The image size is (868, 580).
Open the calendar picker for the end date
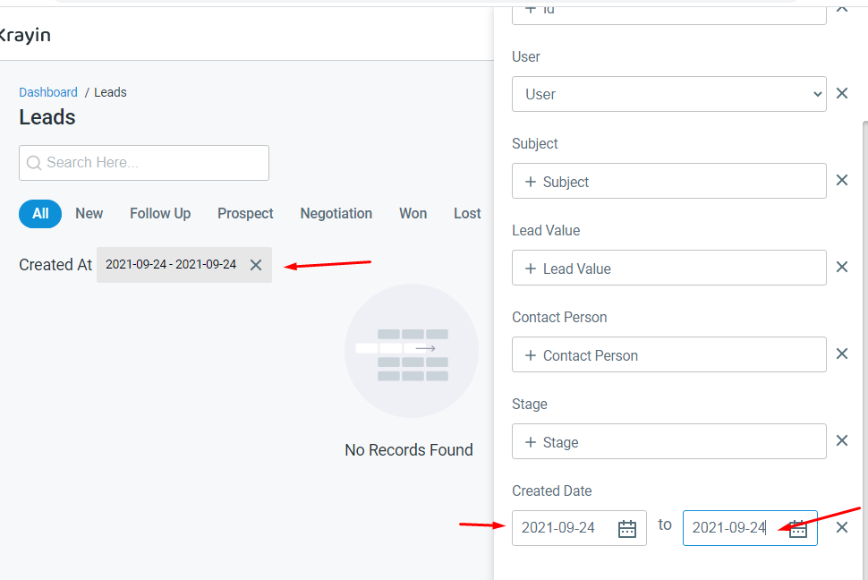click(x=796, y=528)
